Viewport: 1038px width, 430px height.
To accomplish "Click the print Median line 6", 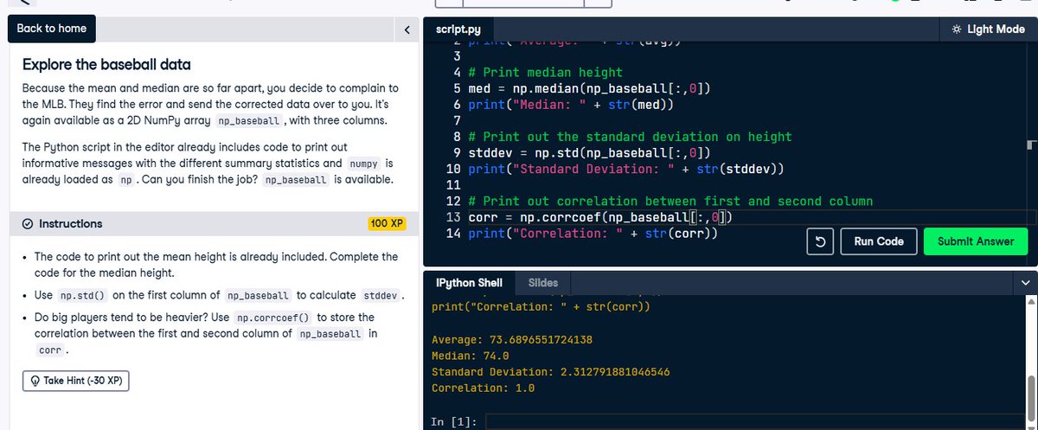I will point(571,105).
